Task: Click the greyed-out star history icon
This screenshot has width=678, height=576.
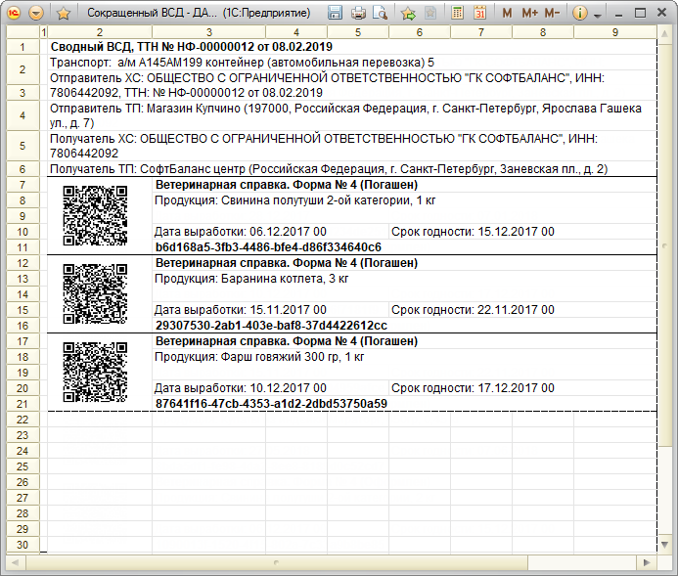Action: [x=430, y=14]
